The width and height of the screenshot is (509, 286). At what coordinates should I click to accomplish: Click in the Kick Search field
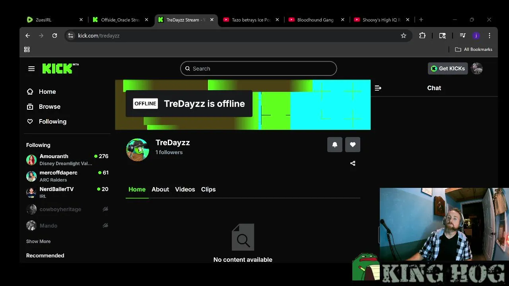pyautogui.click(x=258, y=69)
